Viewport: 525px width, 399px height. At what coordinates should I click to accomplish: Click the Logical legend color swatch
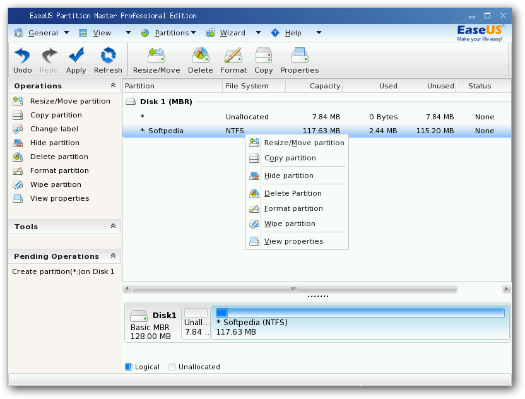(129, 367)
